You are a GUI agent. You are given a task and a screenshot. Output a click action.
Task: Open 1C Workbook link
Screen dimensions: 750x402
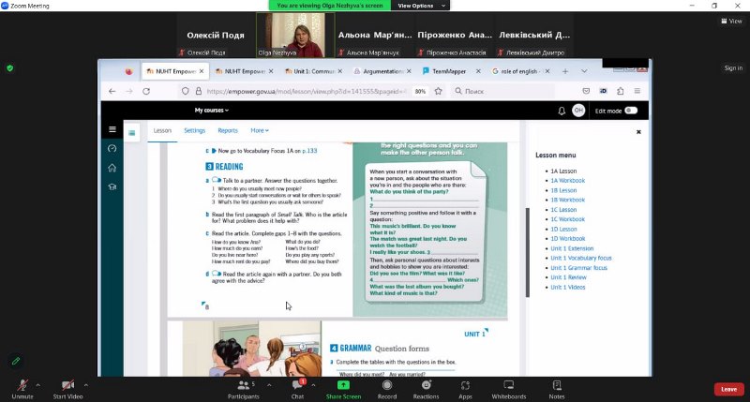(567, 219)
